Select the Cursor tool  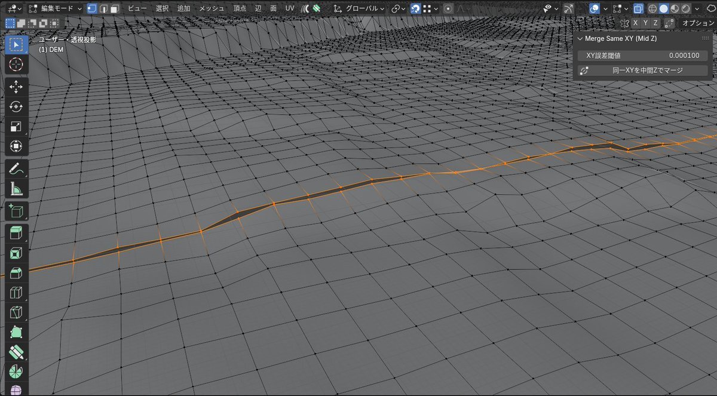16,64
